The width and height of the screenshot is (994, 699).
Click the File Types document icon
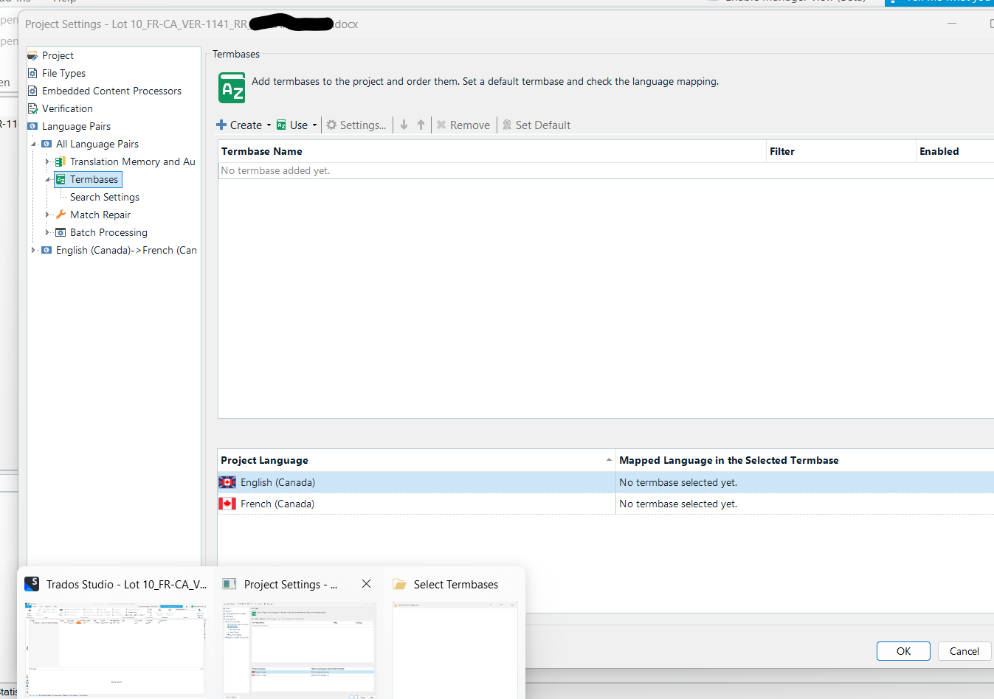pos(32,73)
